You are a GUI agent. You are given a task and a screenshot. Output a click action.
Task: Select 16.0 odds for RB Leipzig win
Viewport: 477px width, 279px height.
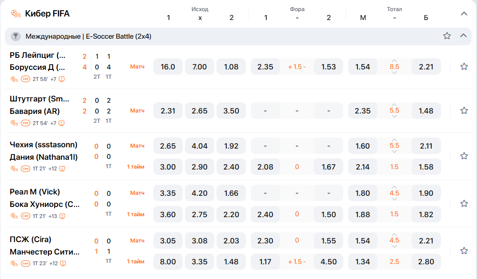[168, 67]
